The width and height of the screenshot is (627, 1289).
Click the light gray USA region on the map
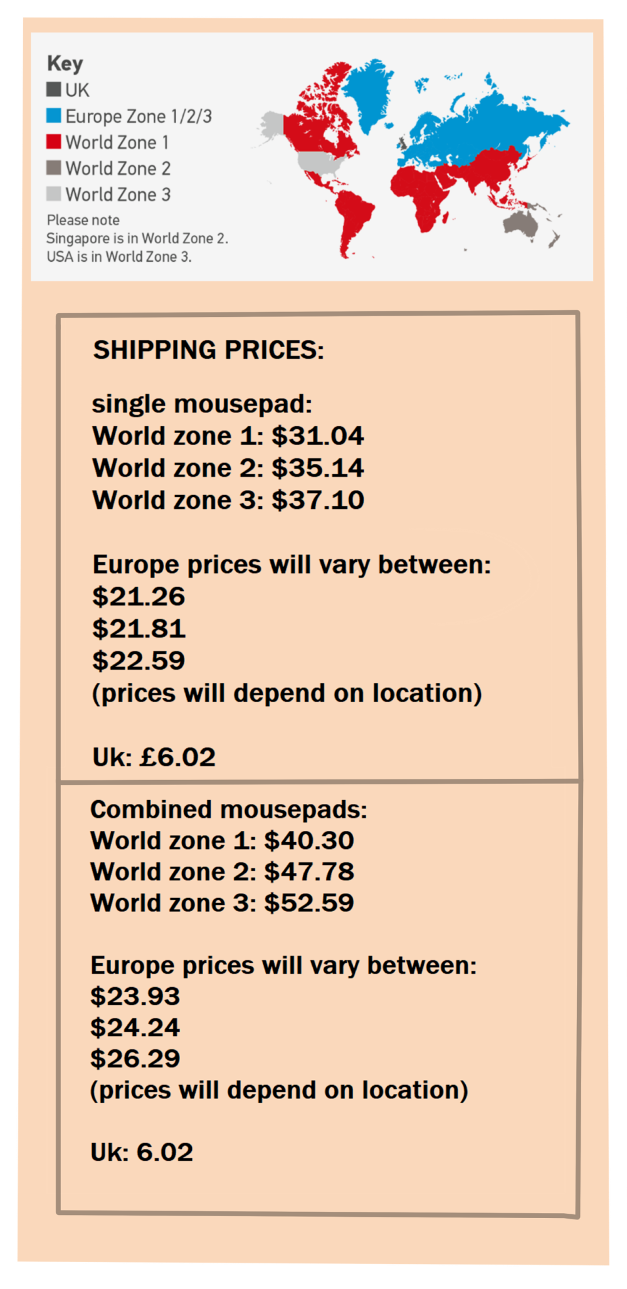[319, 162]
